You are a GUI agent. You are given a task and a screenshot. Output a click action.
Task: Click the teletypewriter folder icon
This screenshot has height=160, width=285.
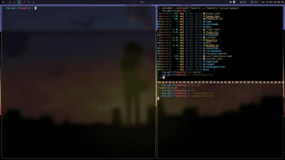pyautogui.click(x=204, y=67)
